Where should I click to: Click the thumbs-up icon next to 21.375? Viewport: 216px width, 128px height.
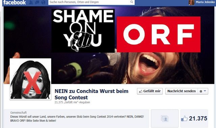184,118
